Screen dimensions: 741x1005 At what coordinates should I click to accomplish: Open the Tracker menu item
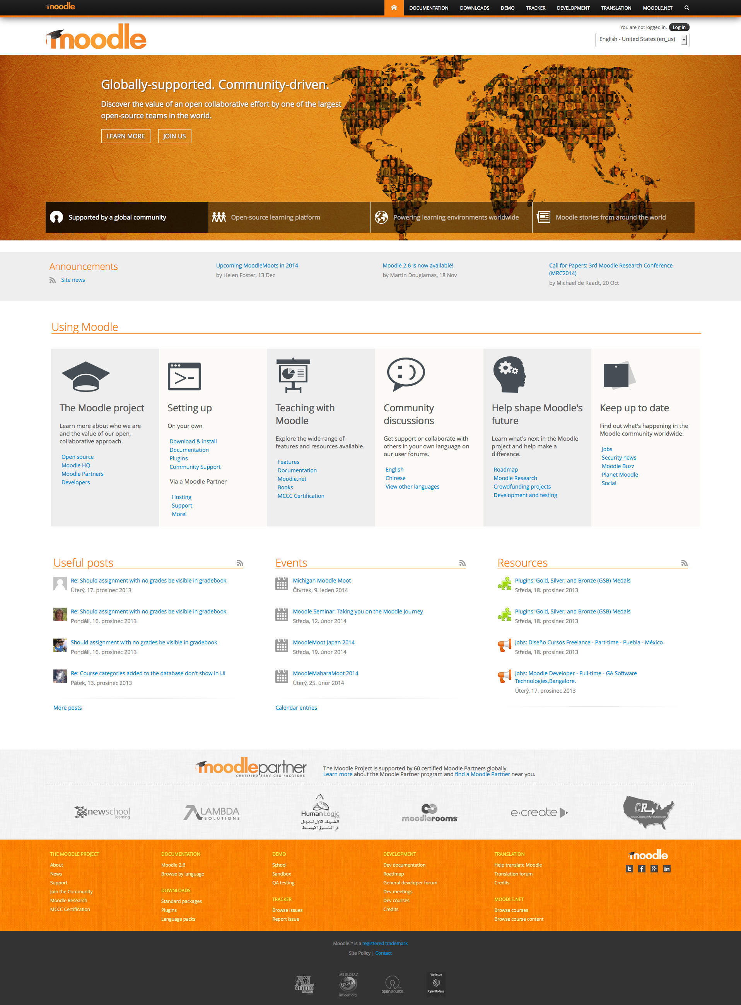click(536, 8)
